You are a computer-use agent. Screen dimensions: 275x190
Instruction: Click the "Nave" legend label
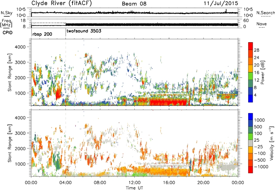(x=262, y=24)
